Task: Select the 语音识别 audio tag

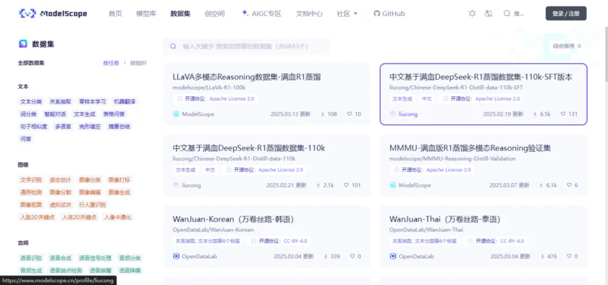Action: 31,258
